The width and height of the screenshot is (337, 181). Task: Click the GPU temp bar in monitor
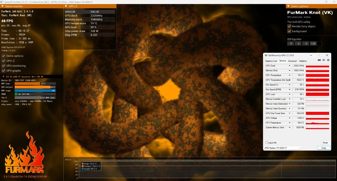point(35,84)
